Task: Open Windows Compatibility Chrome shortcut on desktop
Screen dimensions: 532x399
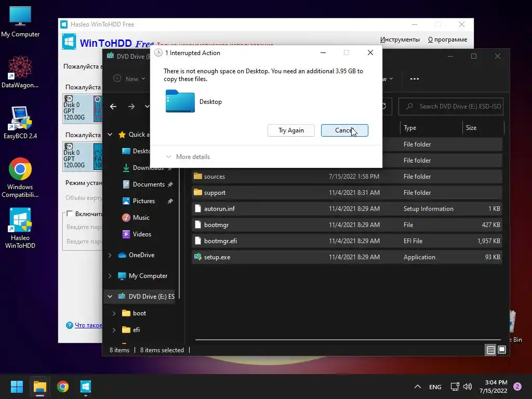Action: click(20, 178)
